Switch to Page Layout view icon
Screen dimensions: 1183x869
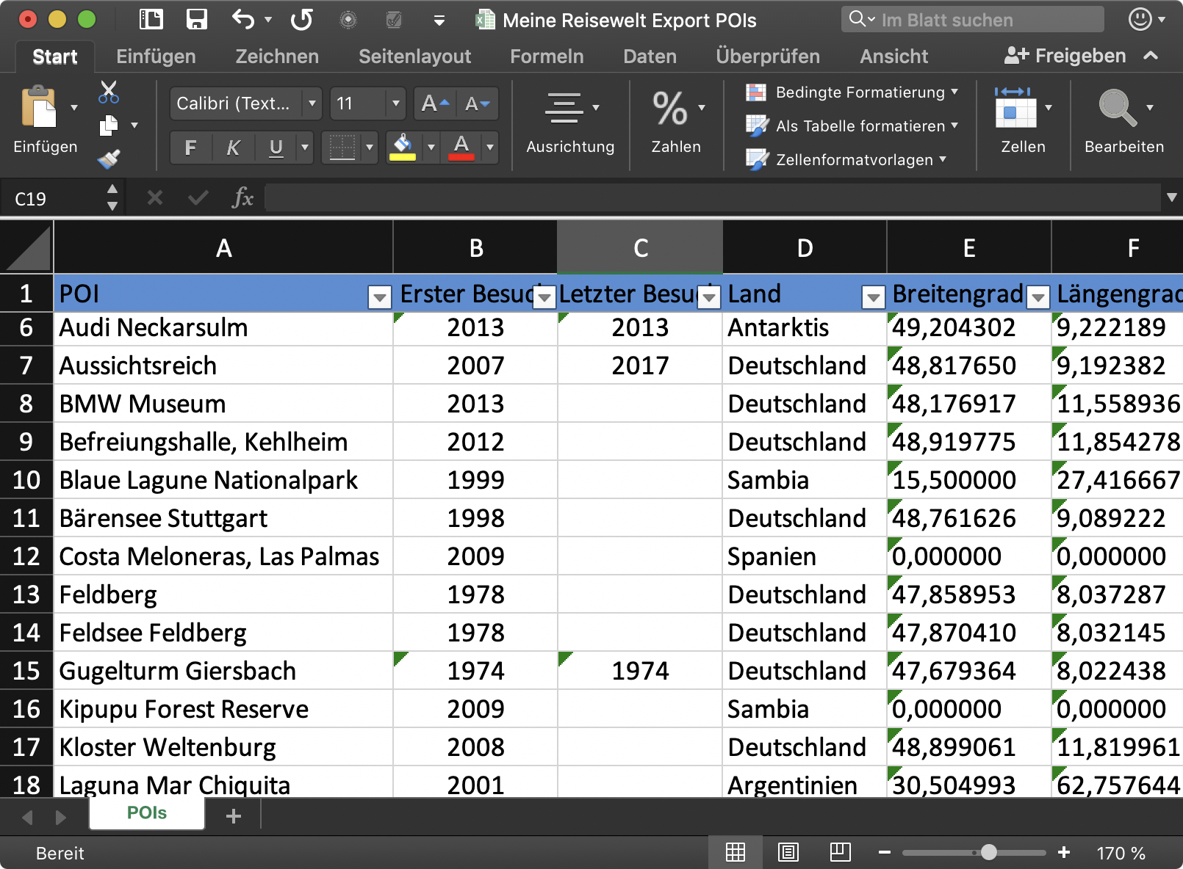(x=788, y=852)
